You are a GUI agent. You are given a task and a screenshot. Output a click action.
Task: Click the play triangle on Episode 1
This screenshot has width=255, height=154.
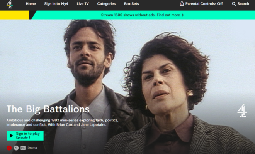(11, 136)
